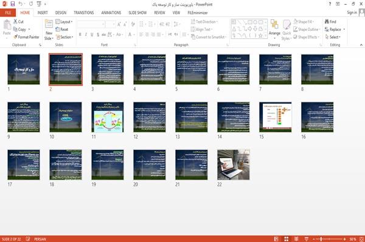Expand the Layout dropdown

64,22
